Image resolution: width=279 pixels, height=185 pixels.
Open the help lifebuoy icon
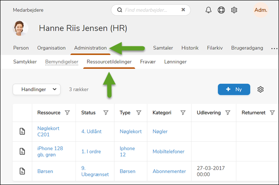[x=221, y=10]
